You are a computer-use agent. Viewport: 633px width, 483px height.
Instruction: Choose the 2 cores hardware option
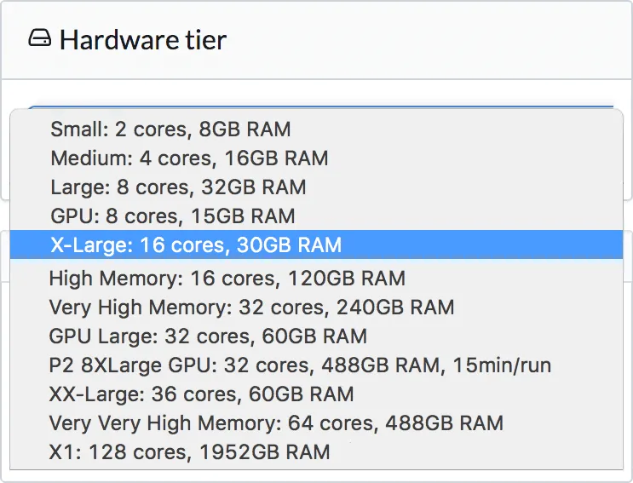[170, 129]
